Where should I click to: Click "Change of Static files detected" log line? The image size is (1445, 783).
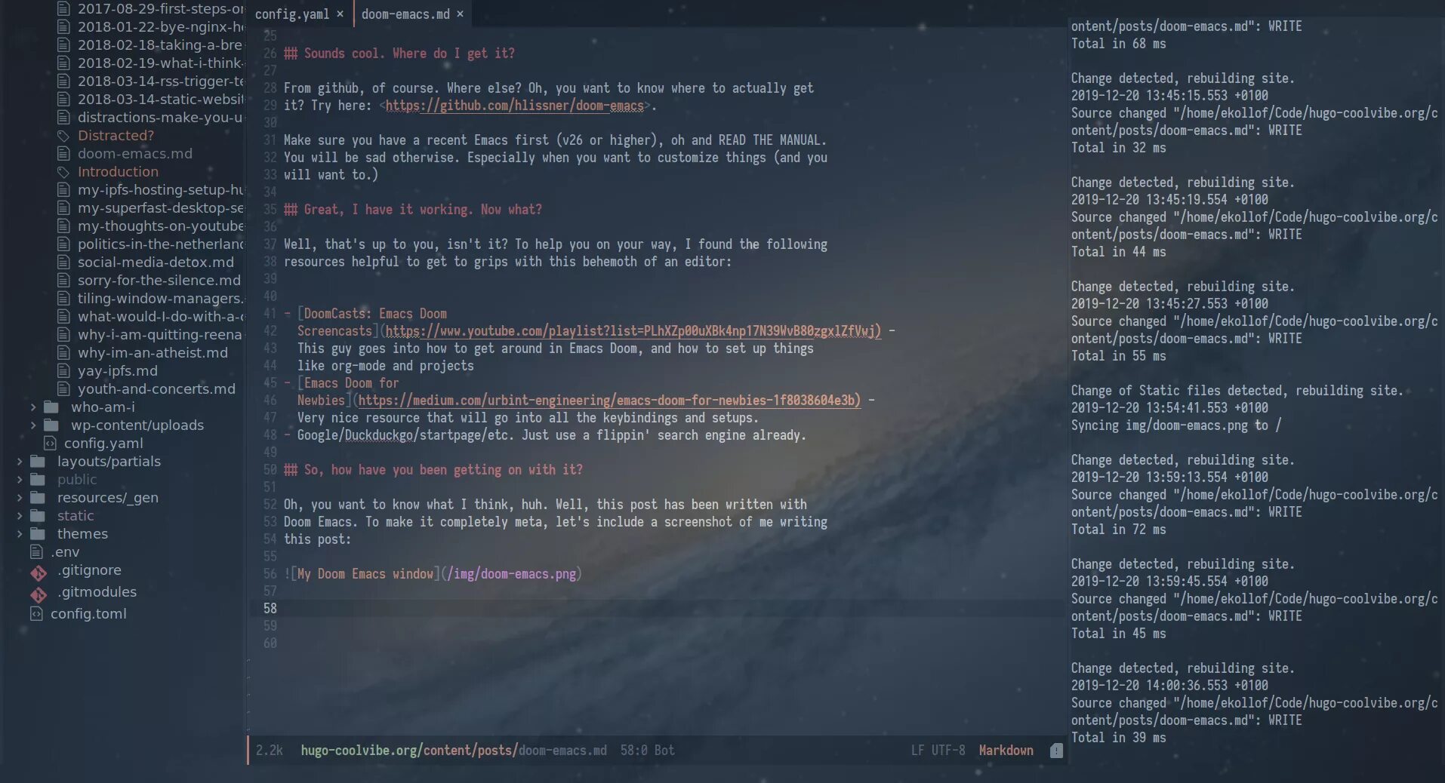[x=1237, y=391]
